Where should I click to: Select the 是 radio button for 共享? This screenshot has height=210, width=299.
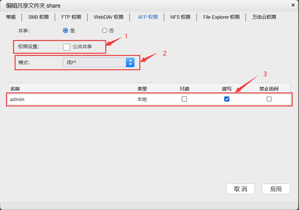(66, 31)
